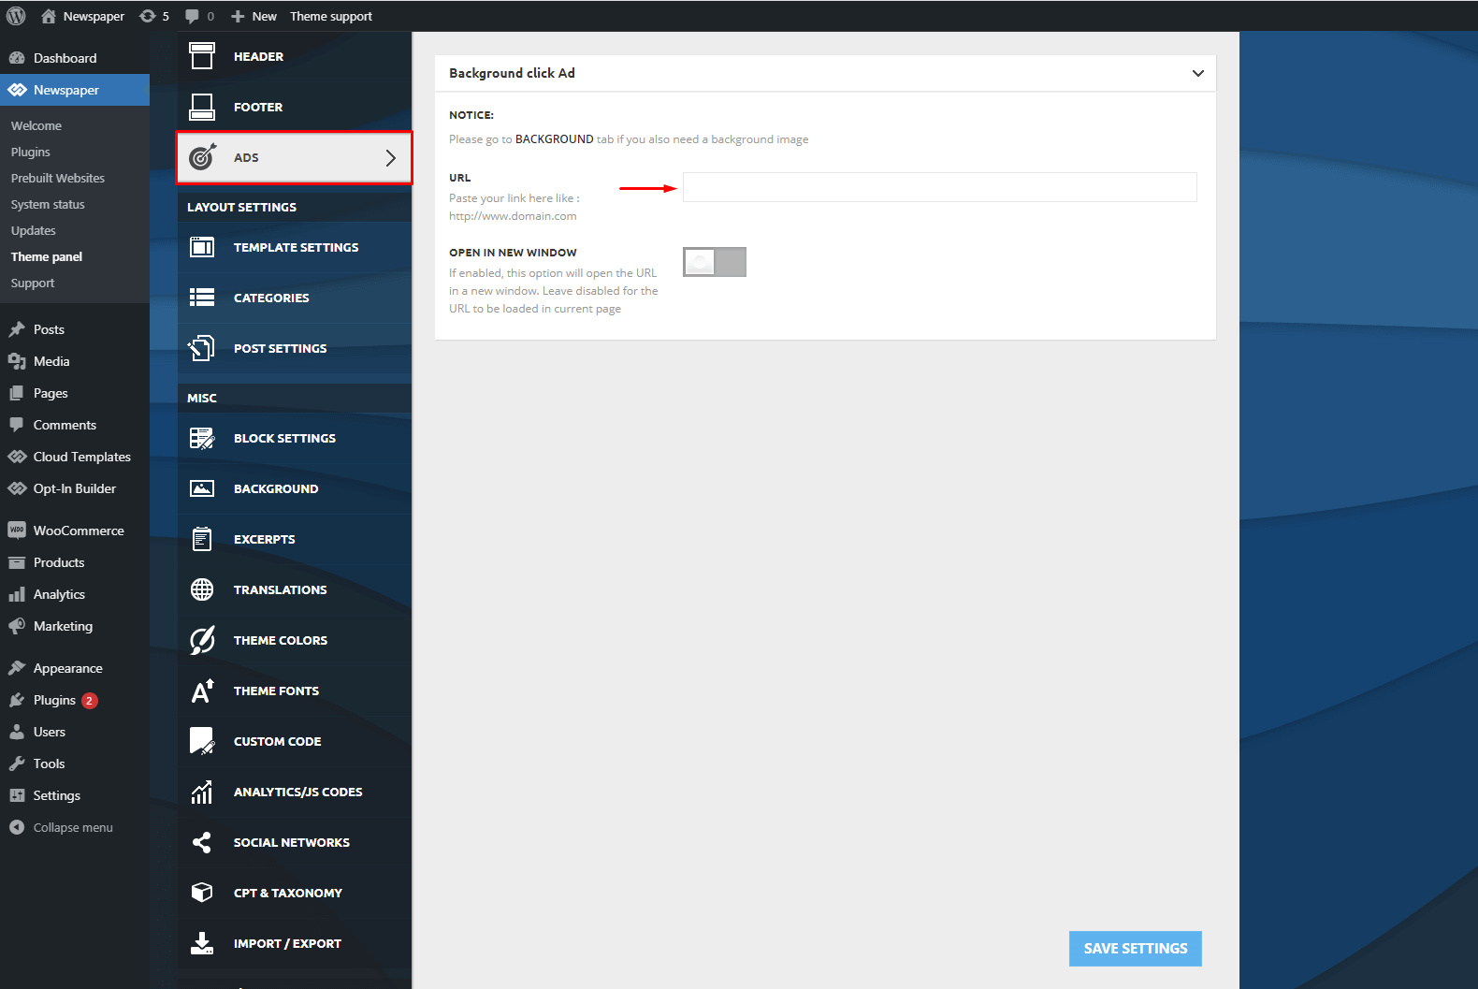Click the Theme Fonts letter icon
The image size is (1478, 989).
(202, 691)
